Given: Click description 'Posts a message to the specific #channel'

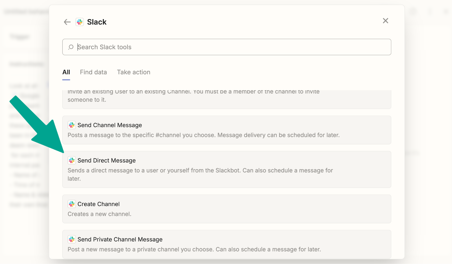Looking at the screenshot, I should point(203,135).
